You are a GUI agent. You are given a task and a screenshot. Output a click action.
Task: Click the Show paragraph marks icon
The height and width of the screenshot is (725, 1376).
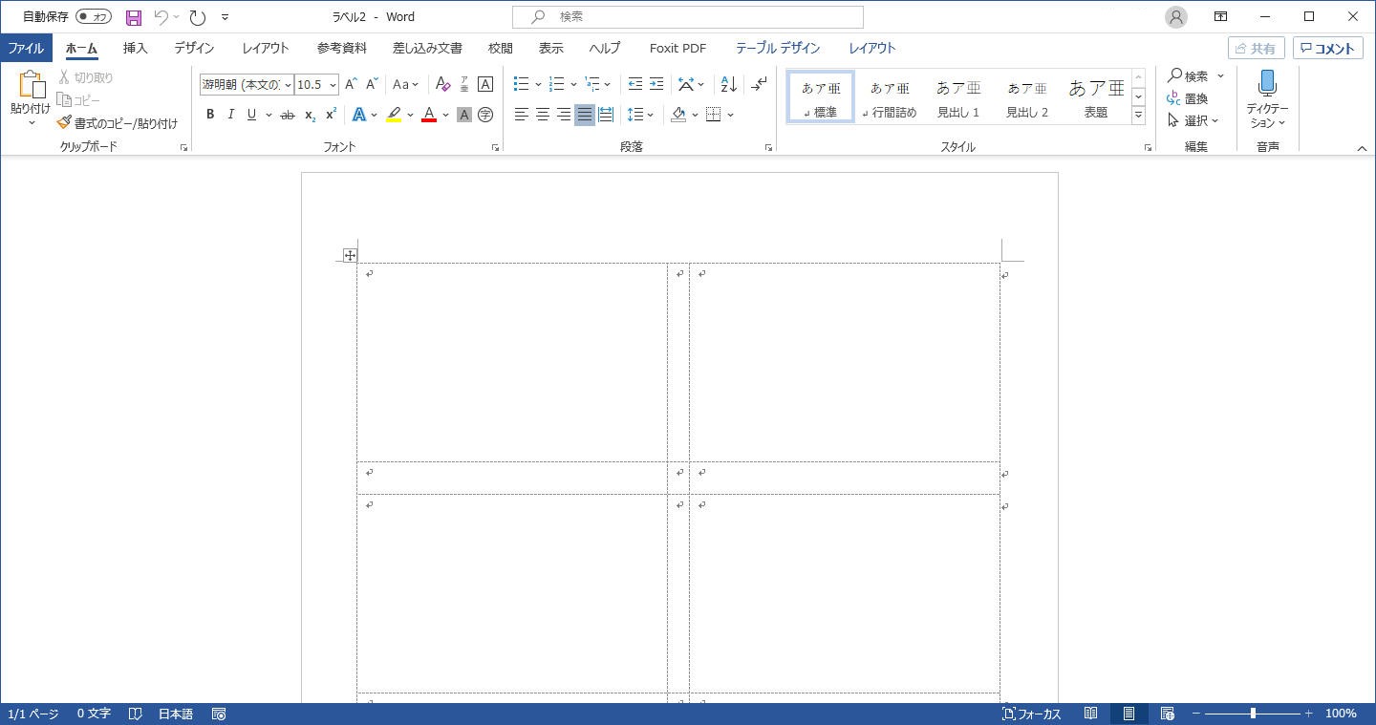coord(759,84)
